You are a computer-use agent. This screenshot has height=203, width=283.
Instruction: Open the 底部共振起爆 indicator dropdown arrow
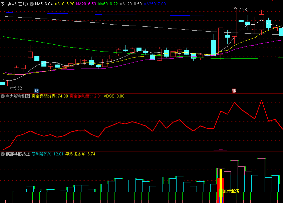3,154
